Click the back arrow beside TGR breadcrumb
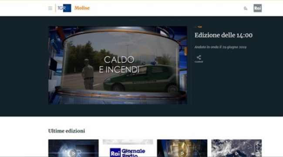This screenshot has width=283, height=157. pyautogui.click(x=195, y=27)
